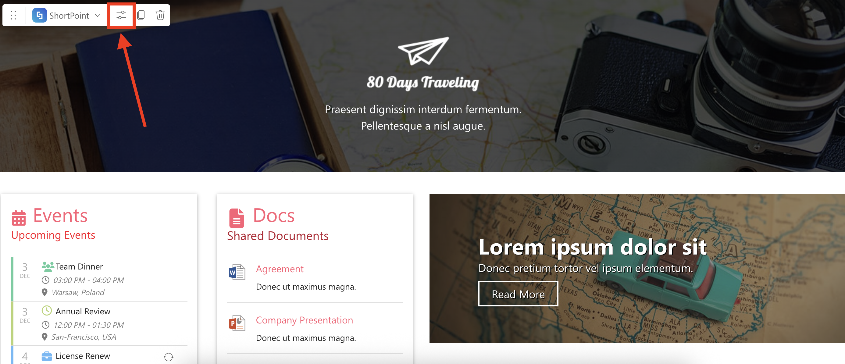Open the Company Presentation link
This screenshot has width=845, height=364.
pyautogui.click(x=305, y=320)
